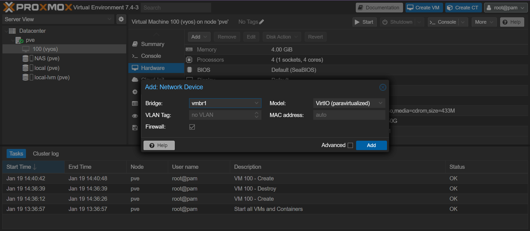Open the top-right Help button
Viewport: 530px width, 231px height.
[x=512, y=22]
